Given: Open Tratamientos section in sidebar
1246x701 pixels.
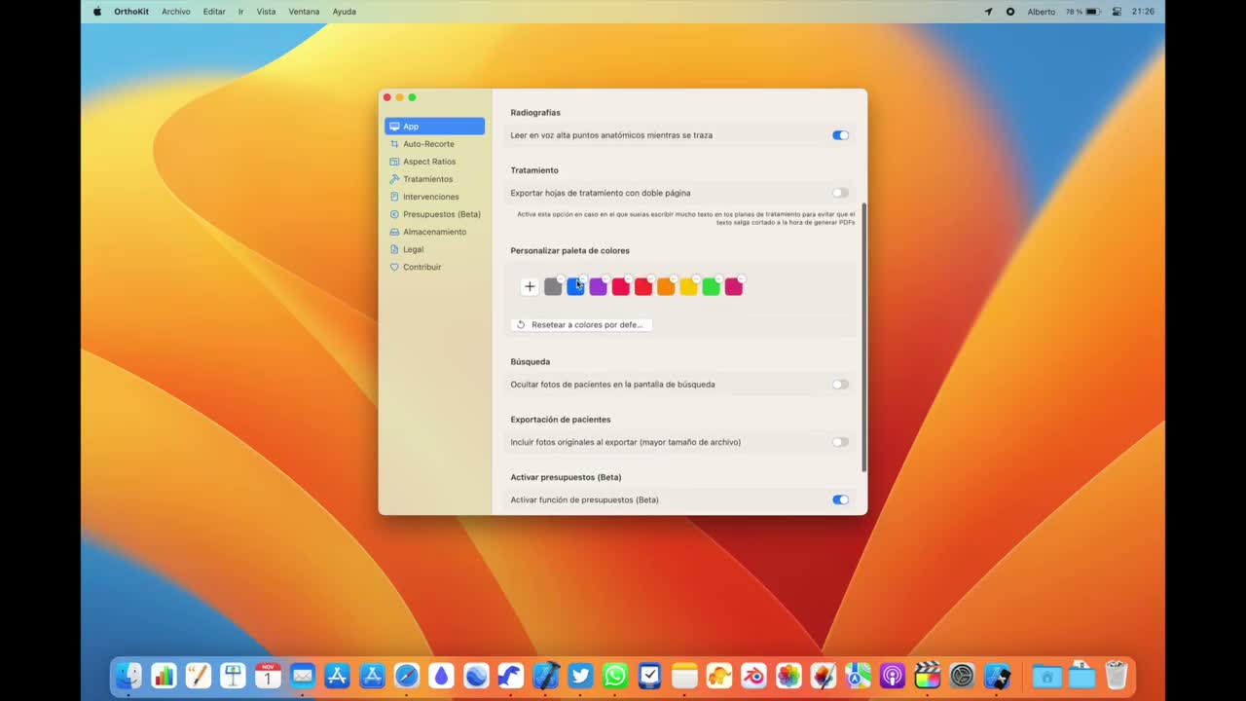Looking at the screenshot, I should tap(434, 179).
